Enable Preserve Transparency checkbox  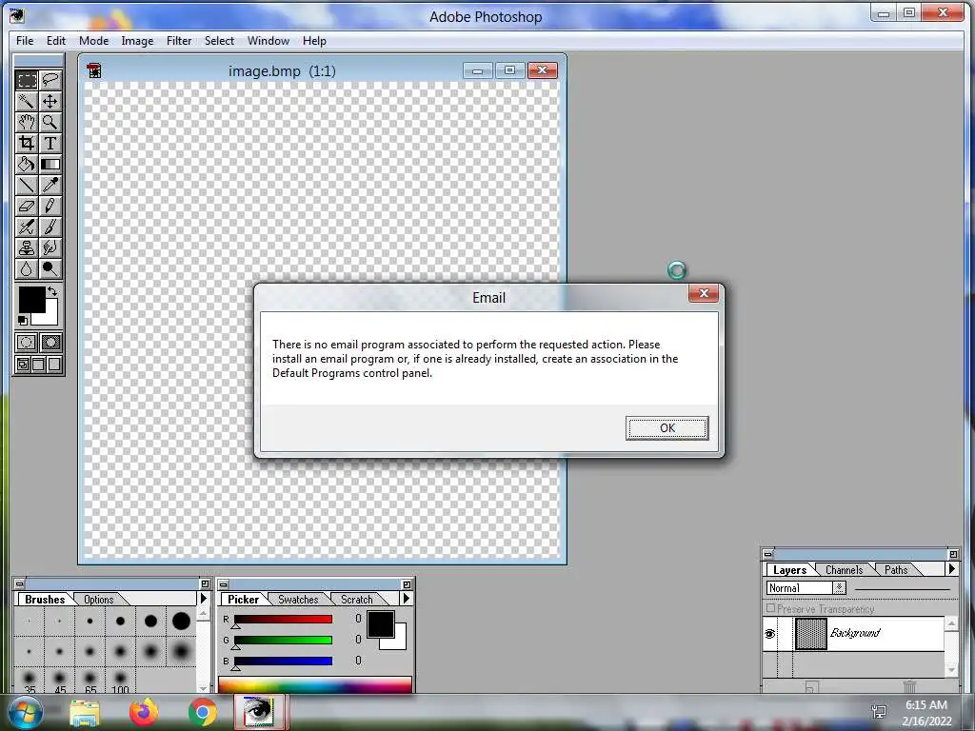tap(771, 608)
